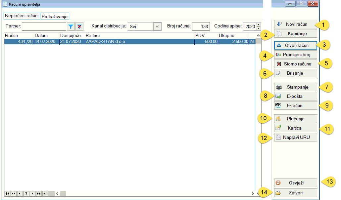The height and width of the screenshot is (200, 341).
Task: Skip forward a page of records
Action: pos(39,193)
